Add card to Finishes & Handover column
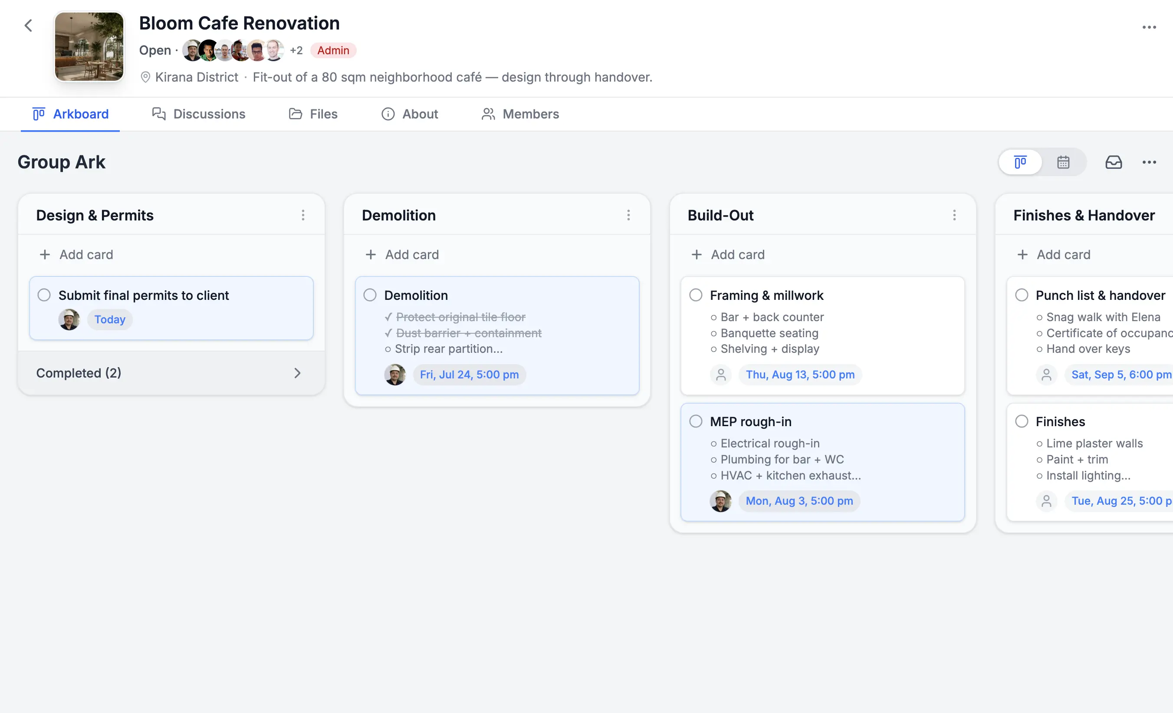 click(1054, 255)
